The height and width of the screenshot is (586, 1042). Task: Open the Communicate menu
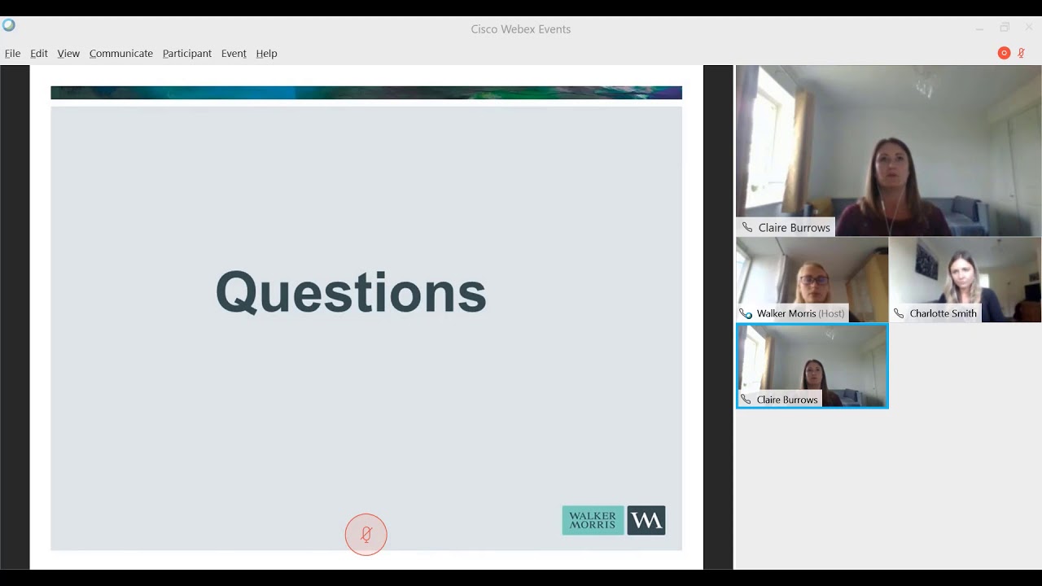[x=121, y=54]
